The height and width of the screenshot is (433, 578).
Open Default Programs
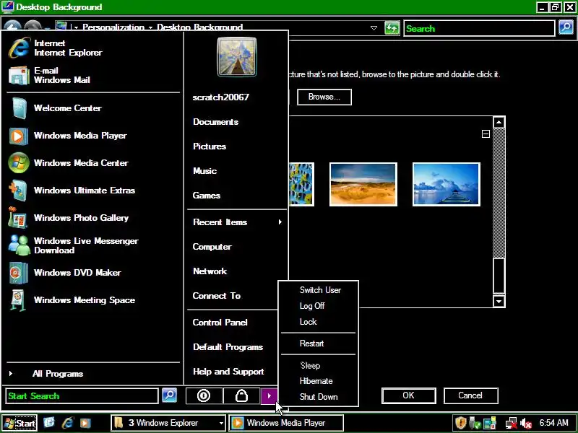[228, 347]
